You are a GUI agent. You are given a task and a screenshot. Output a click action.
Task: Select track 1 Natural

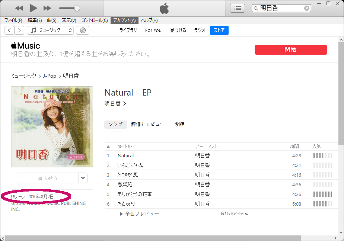click(221, 155)
